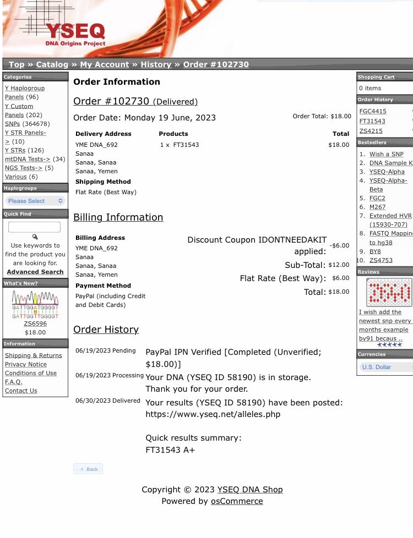
Task: Open BY8 bestseller link
Action: point(375,251)
